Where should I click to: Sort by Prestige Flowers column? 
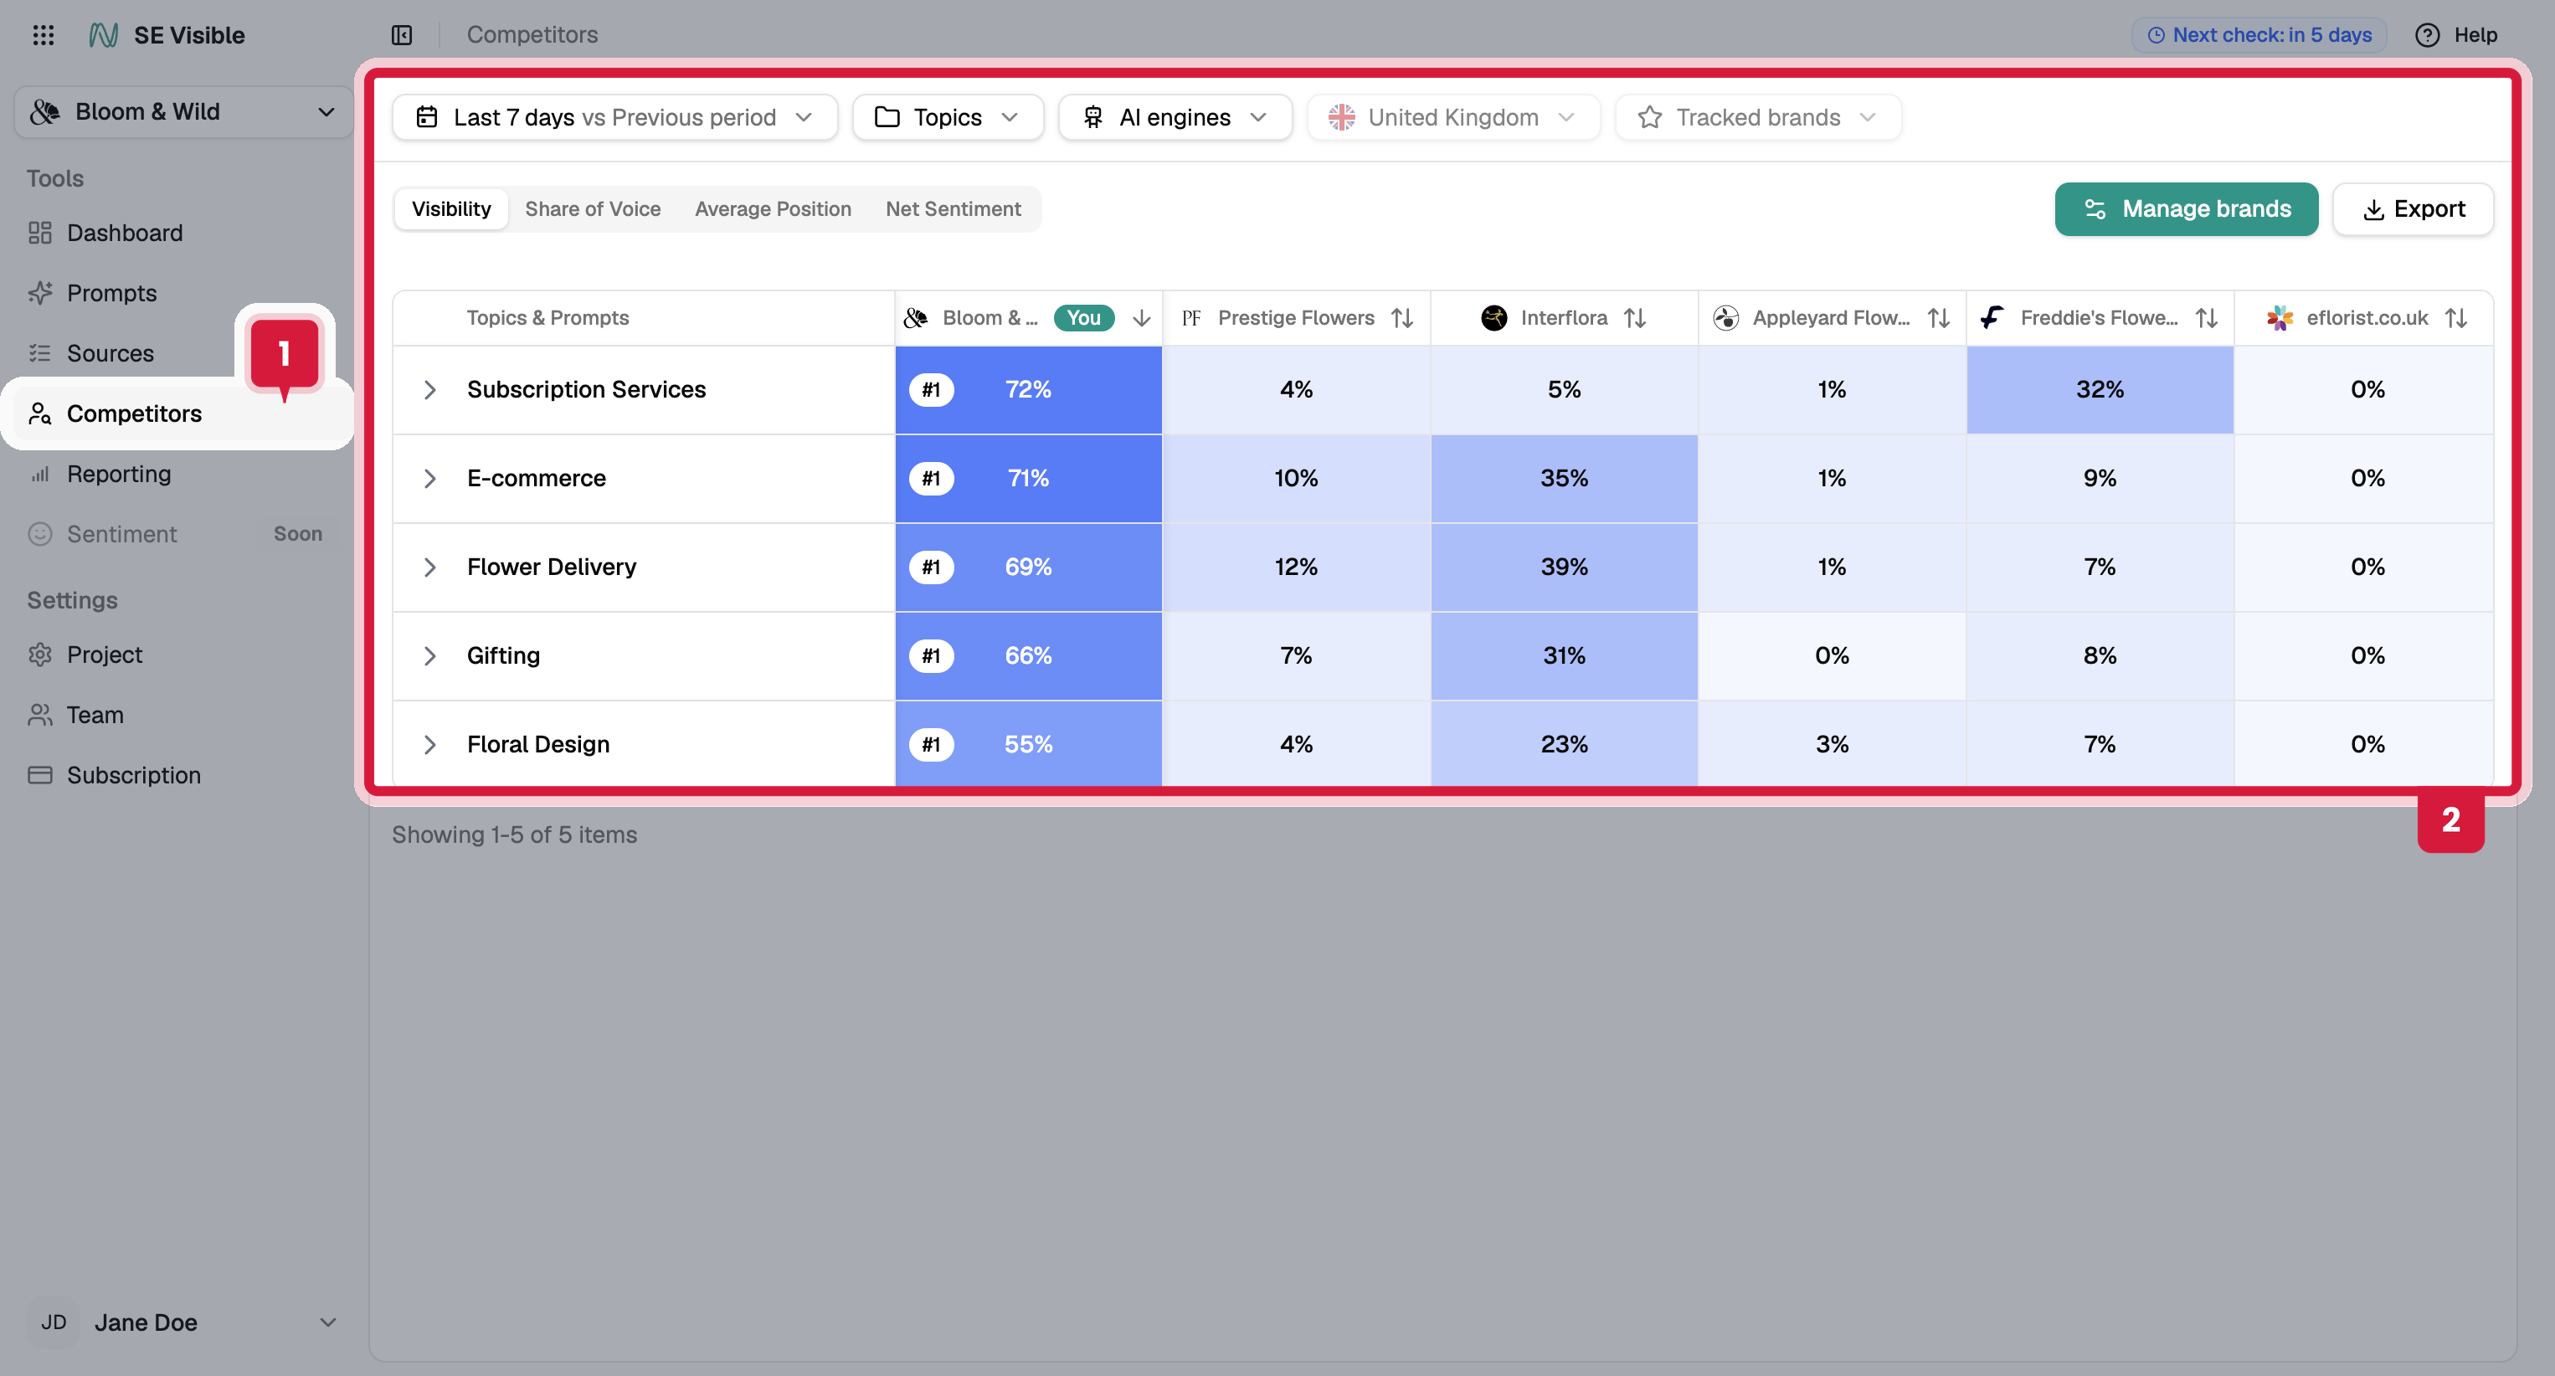pyautogui.click(x=1401, y=318)
